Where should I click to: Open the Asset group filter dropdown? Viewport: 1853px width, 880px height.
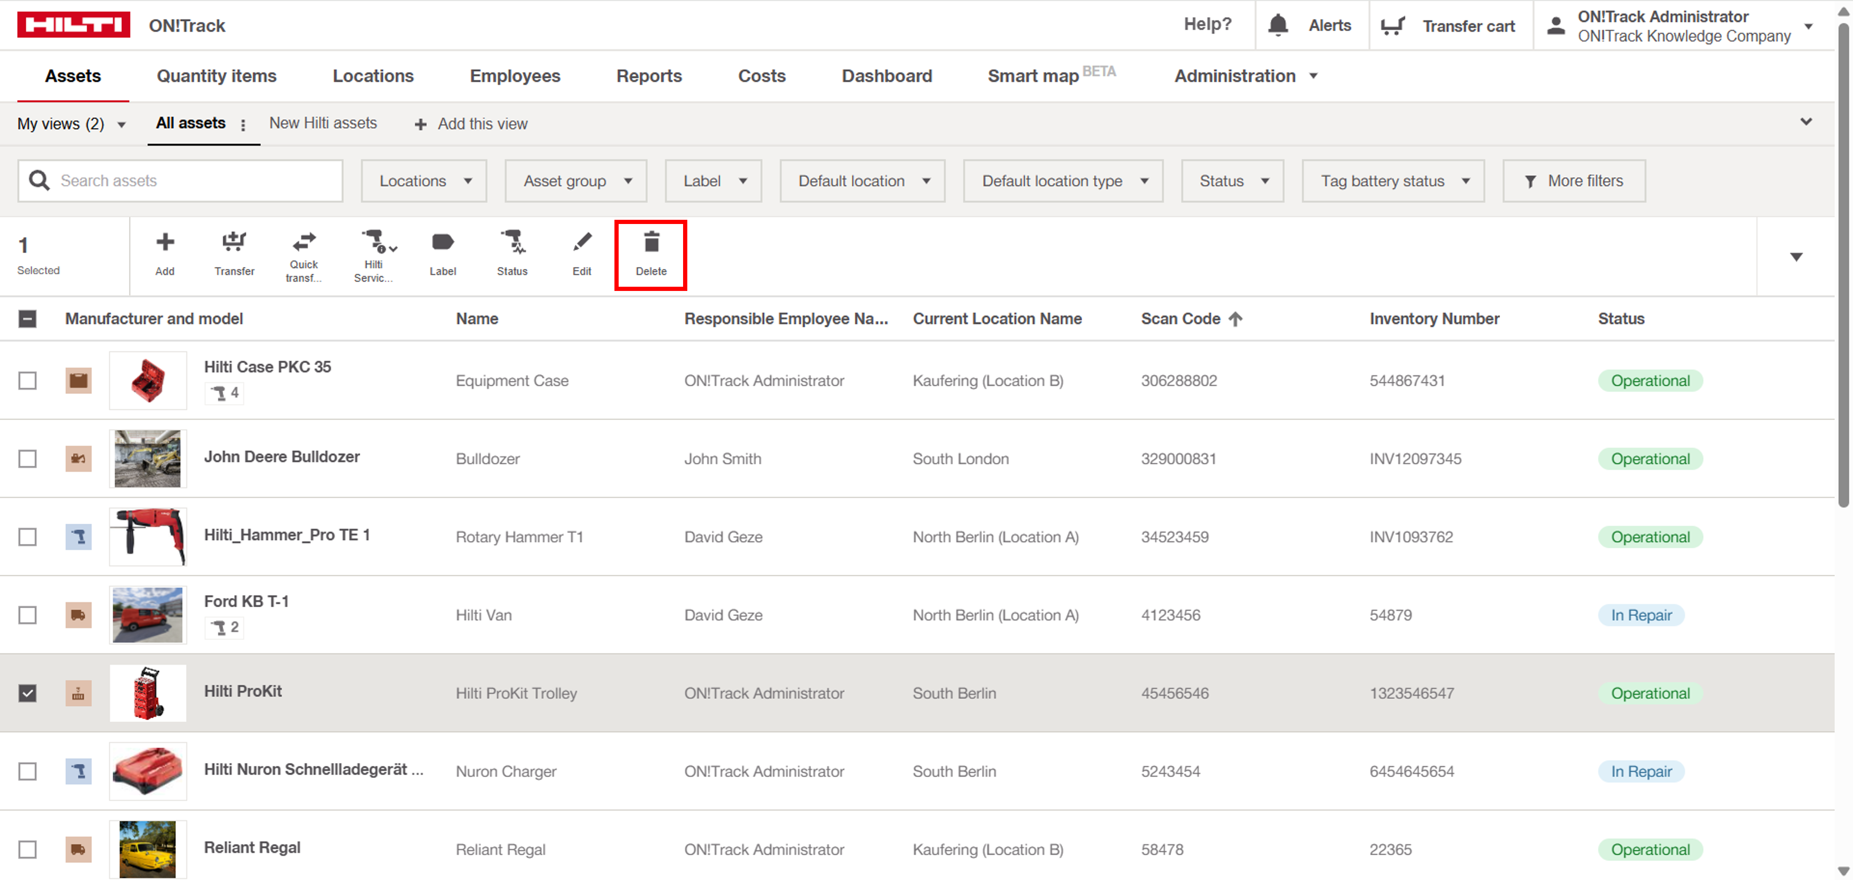click(x=575, y=181)
